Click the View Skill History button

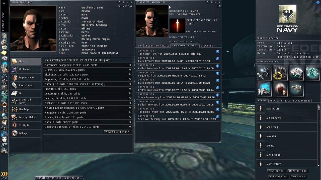click(117, 132)
